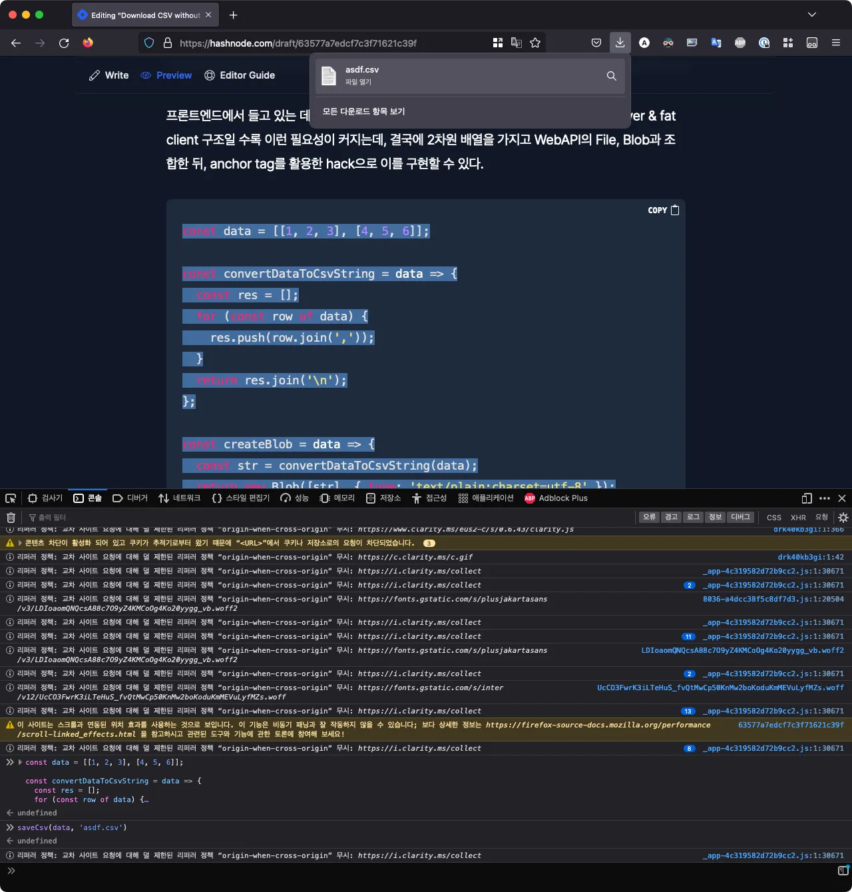Open the 저장소 (Storage) tab
This screenshot has width=852, height=892.
[383, 498]
